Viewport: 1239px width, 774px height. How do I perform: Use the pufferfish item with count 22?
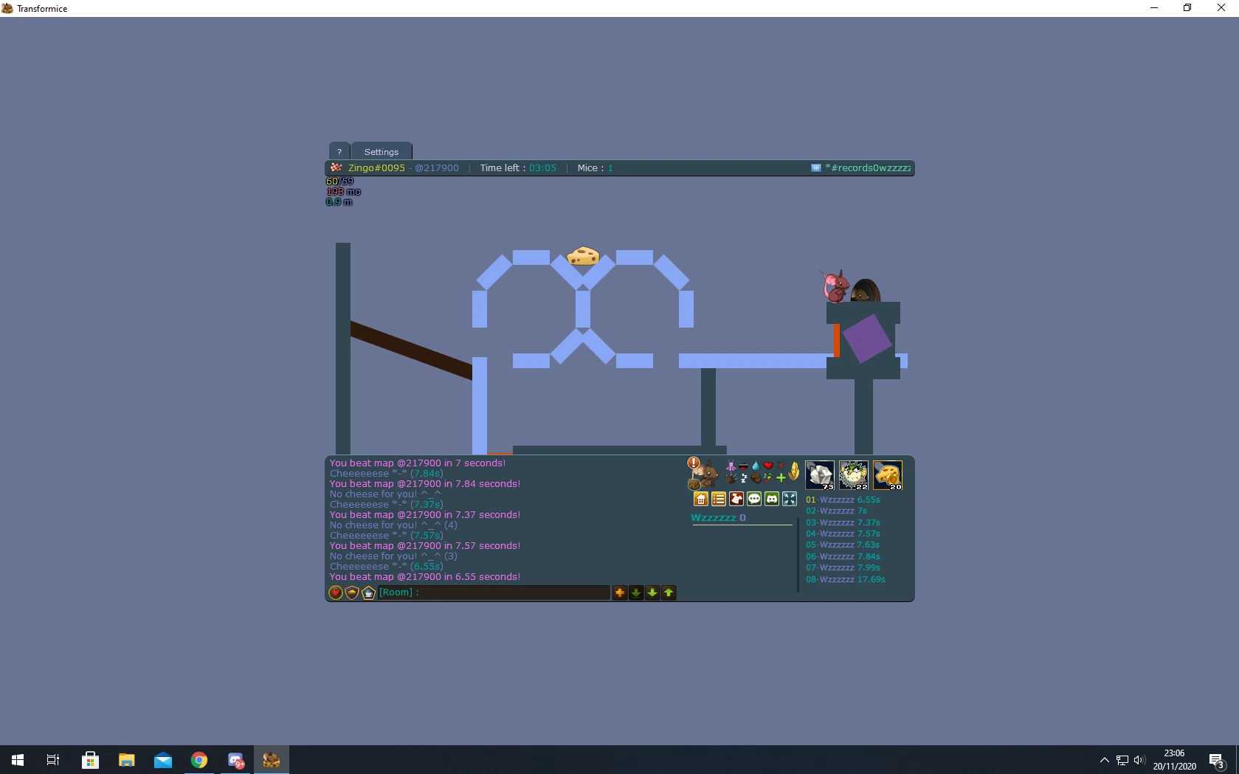pyautogui.click(x=854, y=475)
